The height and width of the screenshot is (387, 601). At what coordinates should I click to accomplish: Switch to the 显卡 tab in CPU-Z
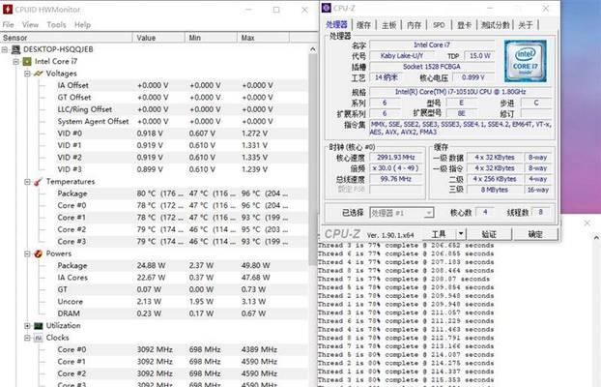click(x=464, y=25)
